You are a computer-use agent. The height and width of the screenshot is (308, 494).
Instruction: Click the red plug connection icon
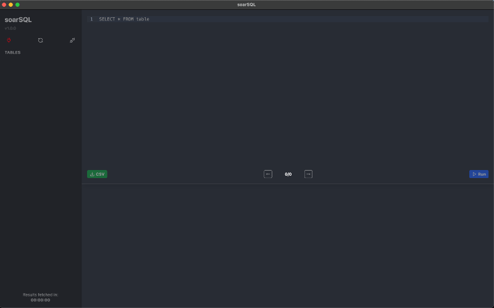[x=9, y=40]
